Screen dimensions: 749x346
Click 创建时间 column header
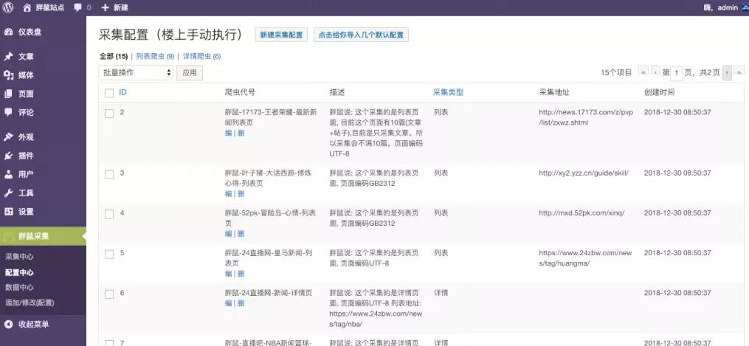point(659,92)
